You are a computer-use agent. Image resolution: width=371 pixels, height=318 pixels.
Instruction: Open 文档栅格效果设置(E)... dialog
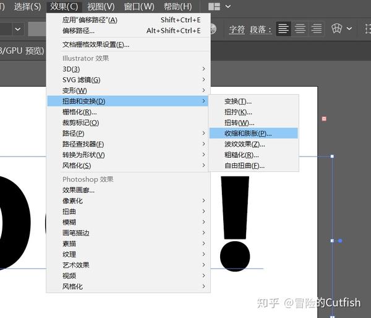[x=129, y=45]
